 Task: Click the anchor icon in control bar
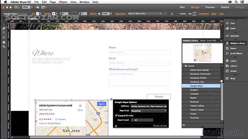tap(172, 14)
